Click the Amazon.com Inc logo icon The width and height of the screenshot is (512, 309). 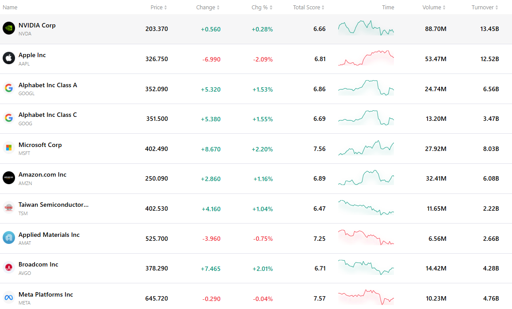[9, 178]
